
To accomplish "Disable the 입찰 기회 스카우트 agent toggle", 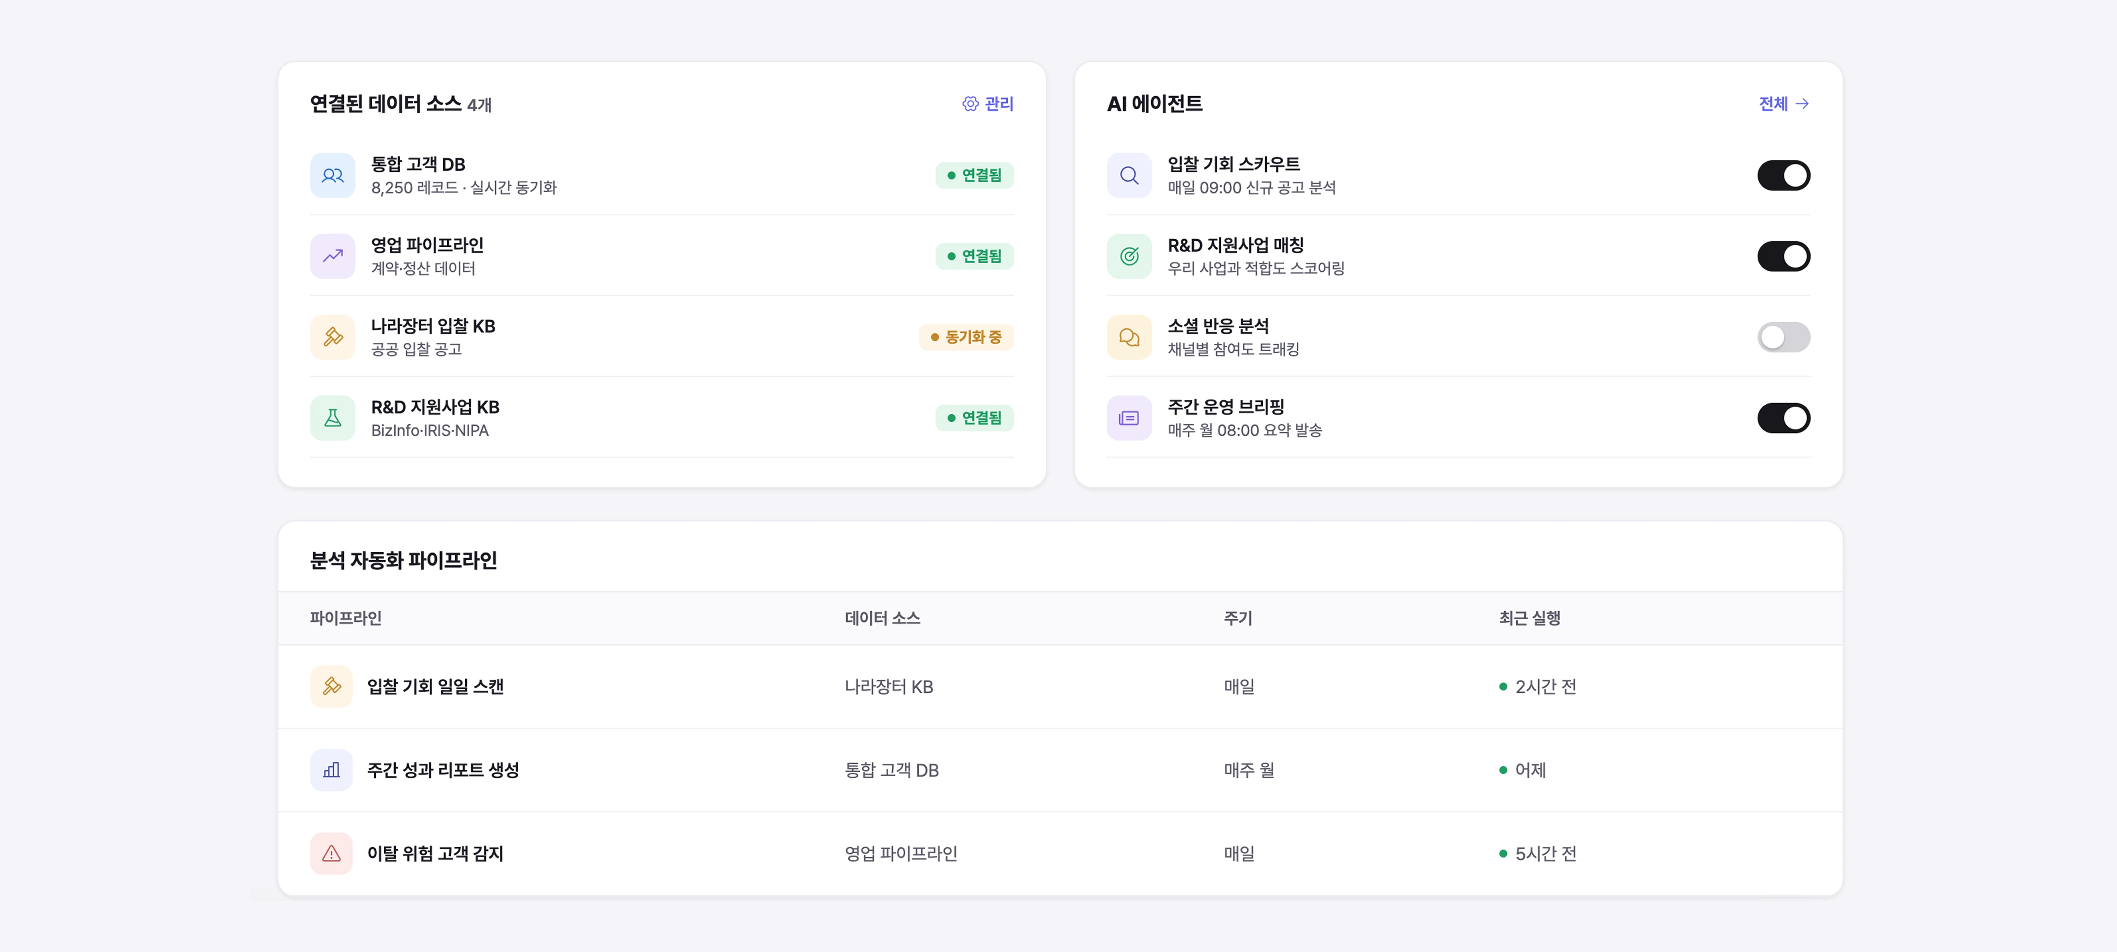I will 1783,175.
